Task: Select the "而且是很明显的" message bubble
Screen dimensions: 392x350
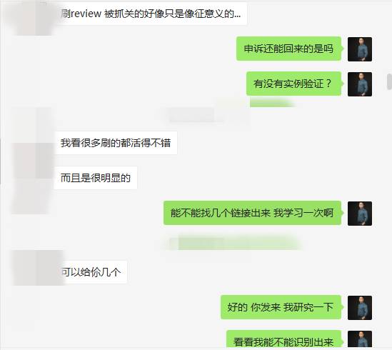Action: coord(96,178)
